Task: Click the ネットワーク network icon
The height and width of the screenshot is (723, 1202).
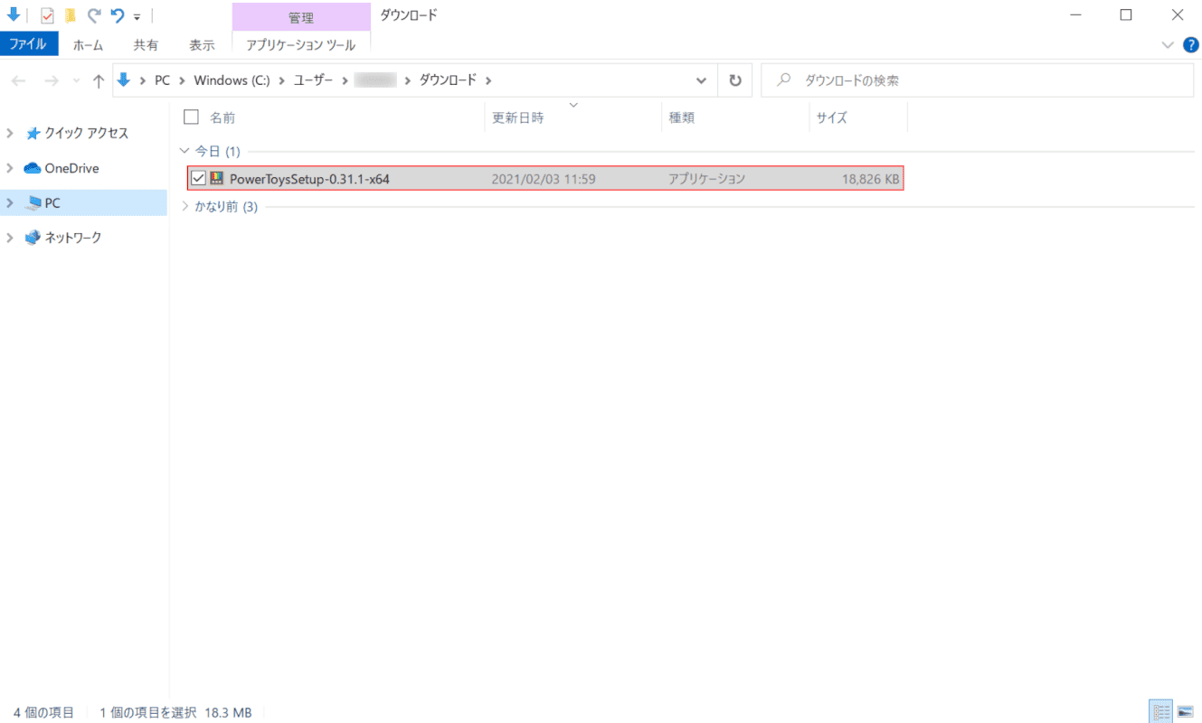Action: coord(33,238)
